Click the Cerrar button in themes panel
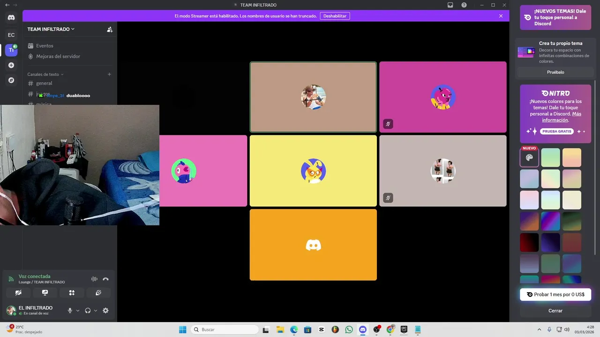The image size is (600, 337). pos(555,311)
